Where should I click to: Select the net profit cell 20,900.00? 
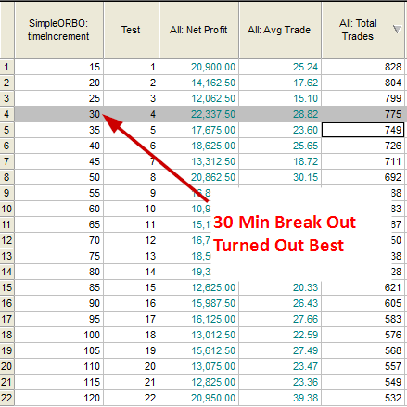coord(198,67)
